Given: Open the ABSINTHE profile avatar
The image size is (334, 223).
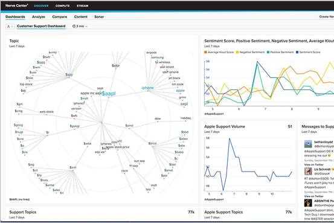Looking at the screenshot, I should tap(308, 202).
